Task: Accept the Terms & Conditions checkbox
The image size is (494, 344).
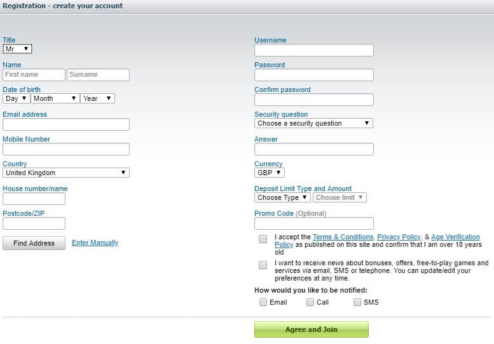Action: tap(263, 239)
